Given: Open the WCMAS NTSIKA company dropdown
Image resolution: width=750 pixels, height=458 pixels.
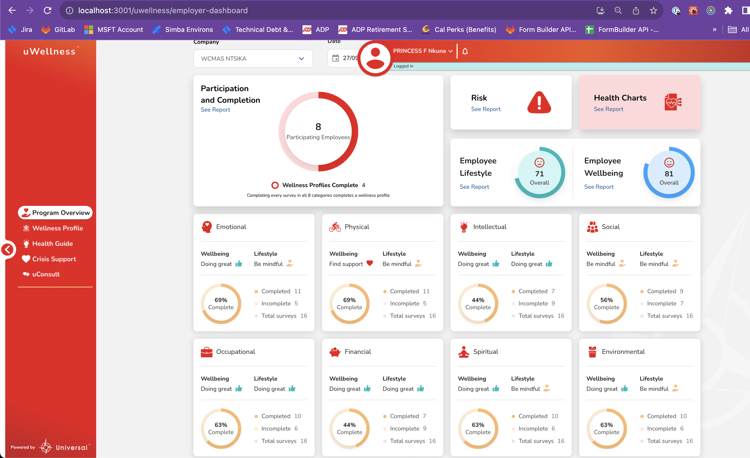Looking at the screenshot, I should coord(253,59).
